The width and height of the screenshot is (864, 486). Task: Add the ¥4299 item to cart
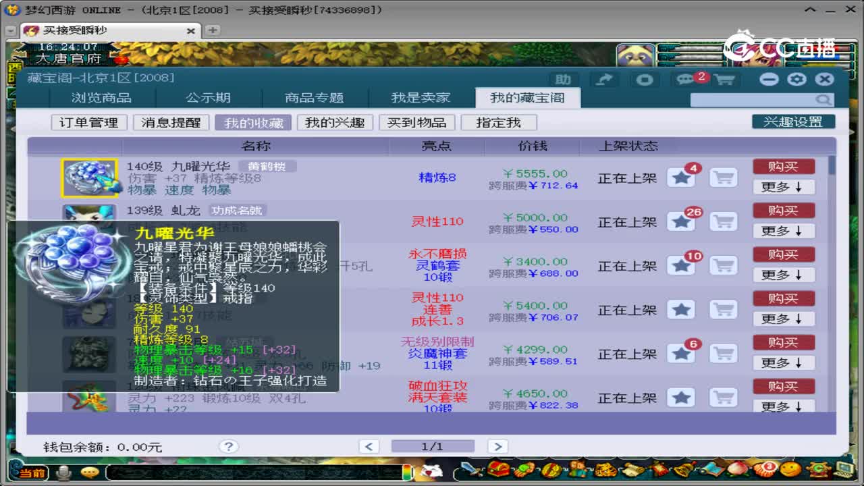(x=723, y=354)
